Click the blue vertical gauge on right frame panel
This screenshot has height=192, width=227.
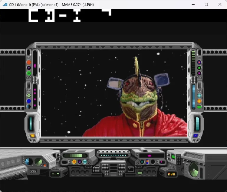(194, 97)
